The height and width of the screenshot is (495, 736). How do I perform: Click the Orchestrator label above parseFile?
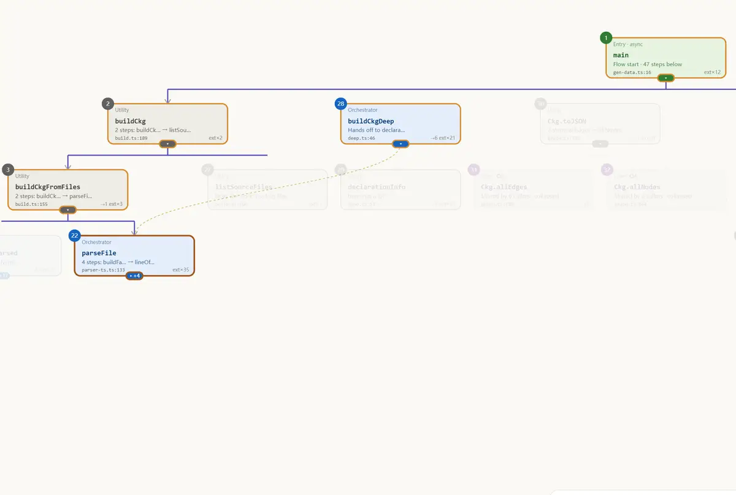[97, 242]
